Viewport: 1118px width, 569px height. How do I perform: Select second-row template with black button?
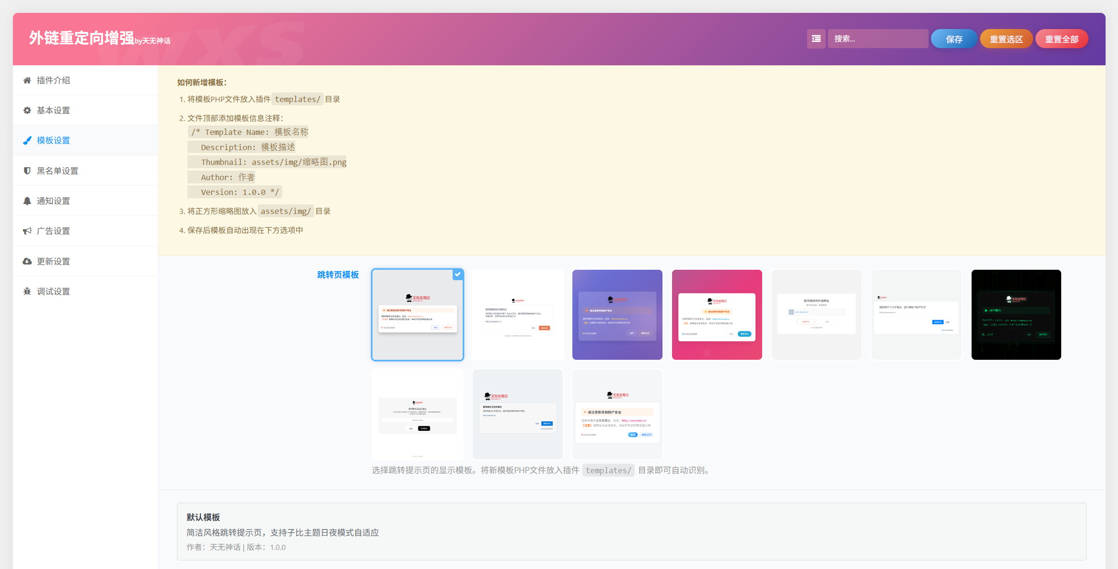click(418, 414)
